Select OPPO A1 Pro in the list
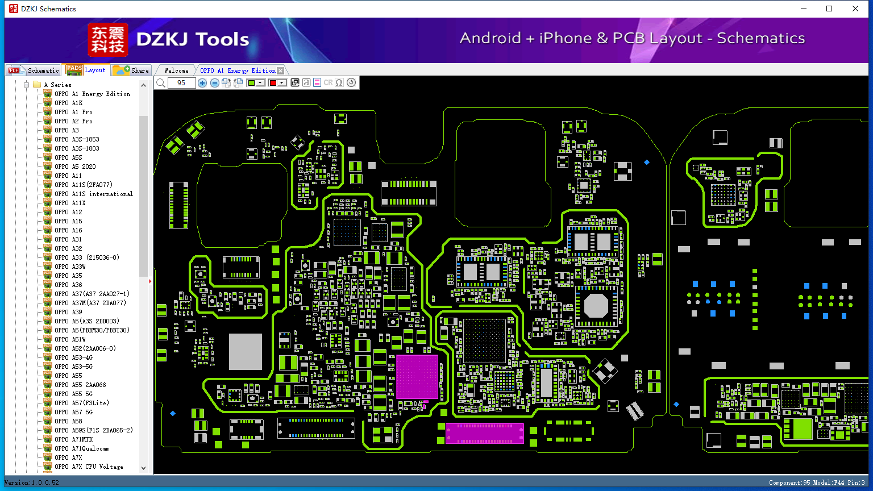Screen dimensions: 873x491 click(x=73, y=112)
